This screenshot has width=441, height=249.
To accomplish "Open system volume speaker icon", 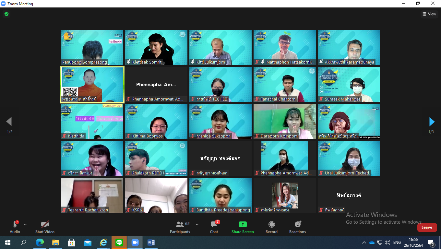I will pyautogui.click(x=387, y=243).
